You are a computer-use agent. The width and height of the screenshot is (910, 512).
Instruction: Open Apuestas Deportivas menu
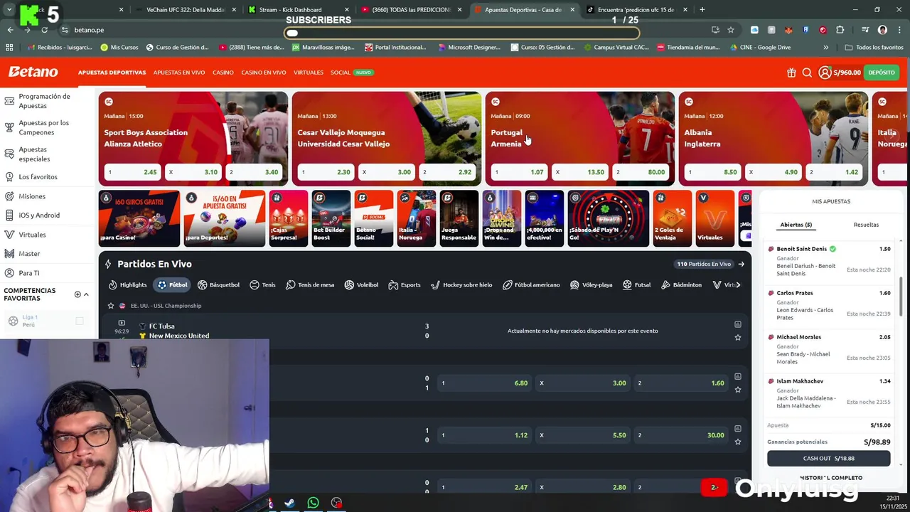(x=112, y=73)
